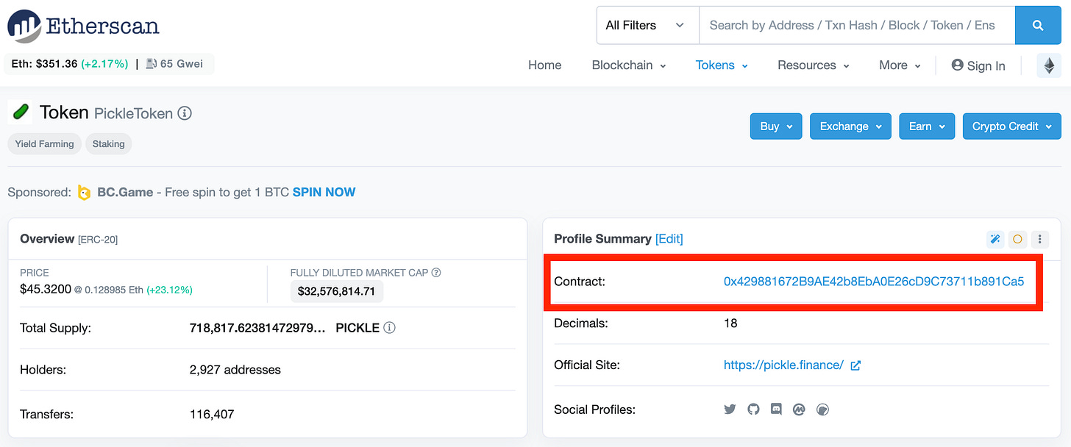Click the Decimals value 18
Viewport: 1071px width, 447px height.
click(730, 323)
